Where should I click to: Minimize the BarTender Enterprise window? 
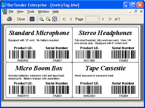(126, 5)
